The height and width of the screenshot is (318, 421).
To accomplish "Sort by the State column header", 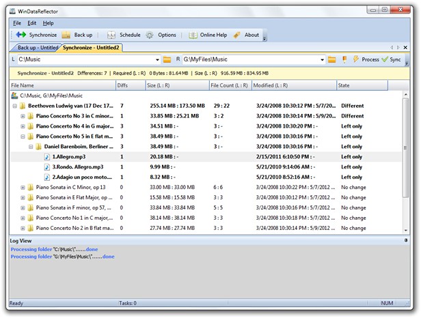I will click(362, 85).
